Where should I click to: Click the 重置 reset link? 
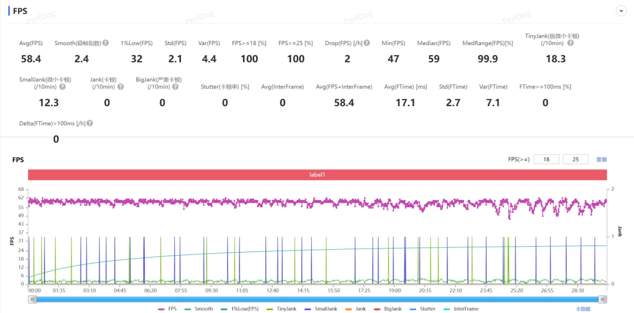[x=602, y=159]
